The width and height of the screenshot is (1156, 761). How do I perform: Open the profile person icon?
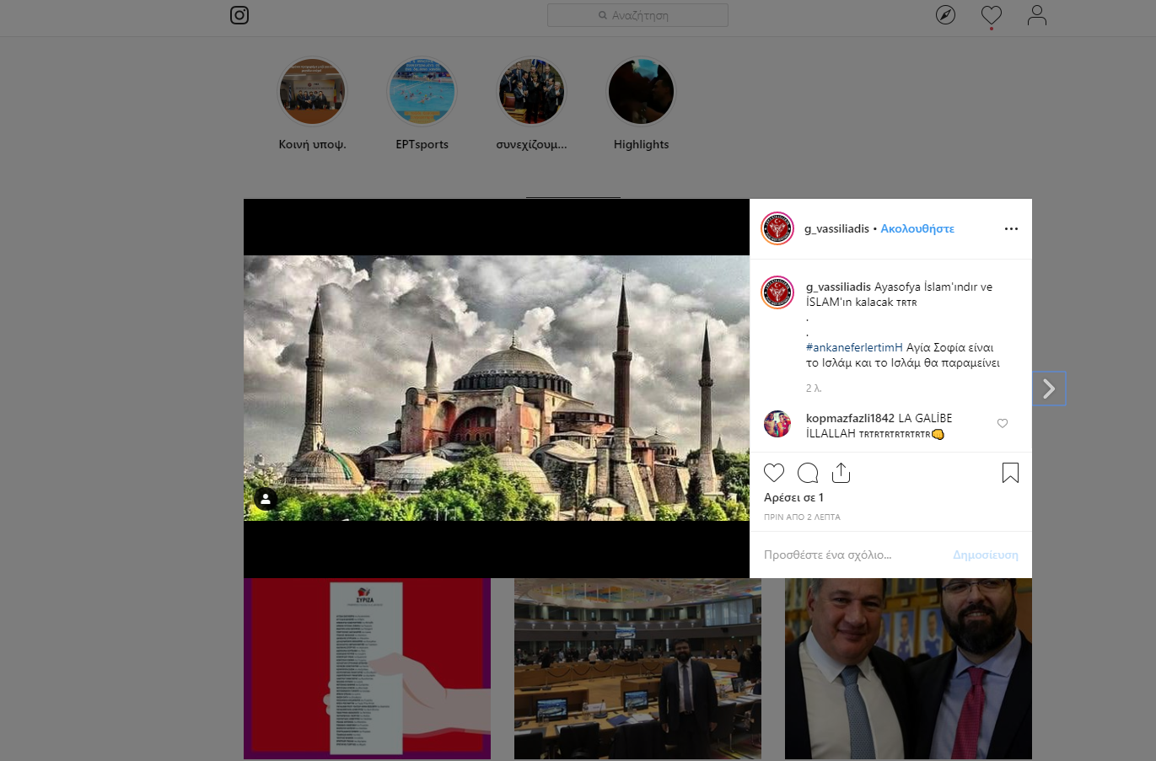tap(1036, 15)
